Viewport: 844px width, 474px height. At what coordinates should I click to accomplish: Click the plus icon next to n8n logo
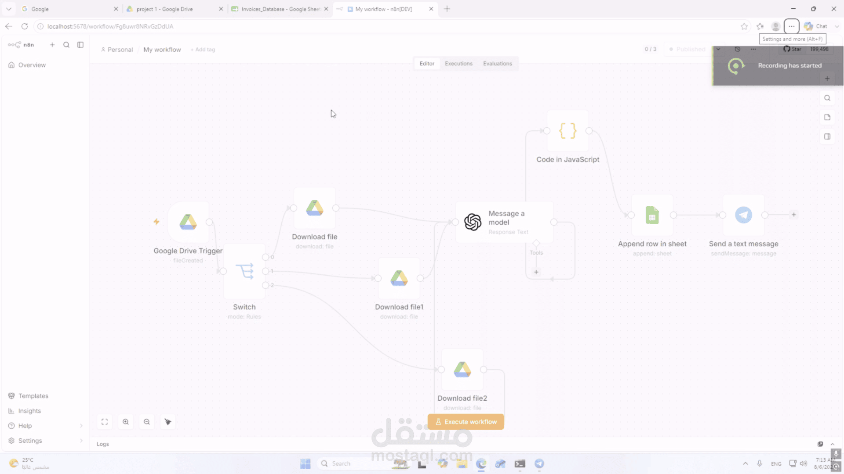click(x=52, y=45)
